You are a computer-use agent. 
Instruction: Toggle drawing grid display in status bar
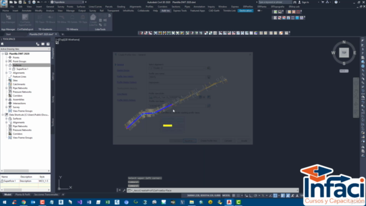(x=234, y=196)
